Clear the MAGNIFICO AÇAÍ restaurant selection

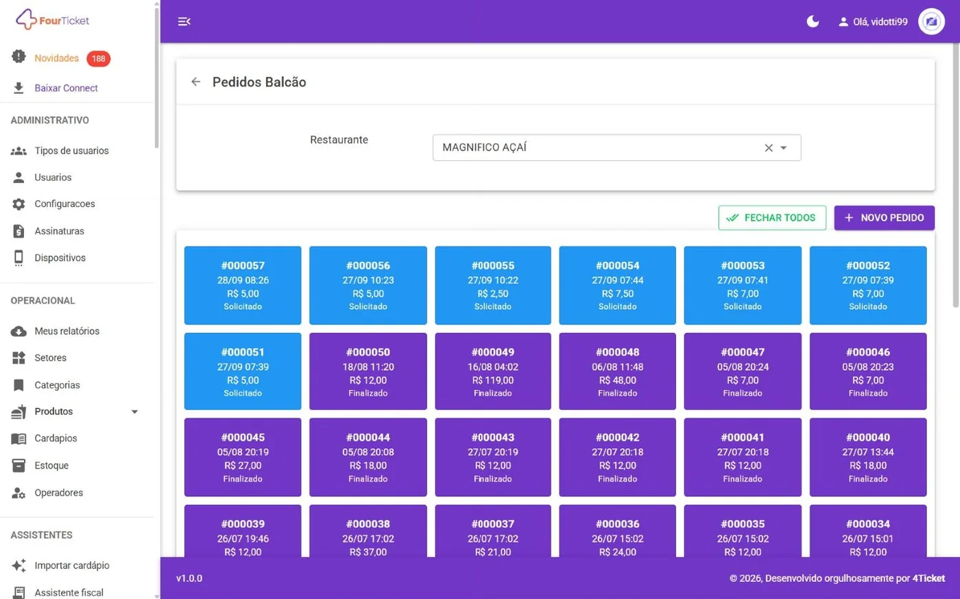(x=769, y=147)
